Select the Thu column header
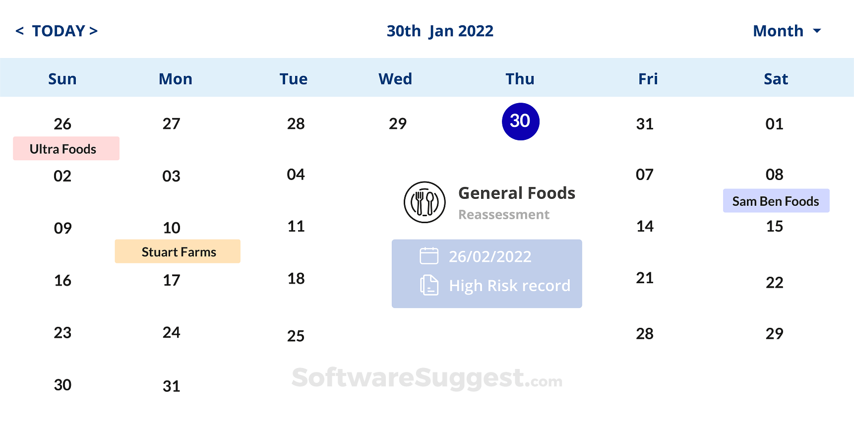 coord(520,79)
